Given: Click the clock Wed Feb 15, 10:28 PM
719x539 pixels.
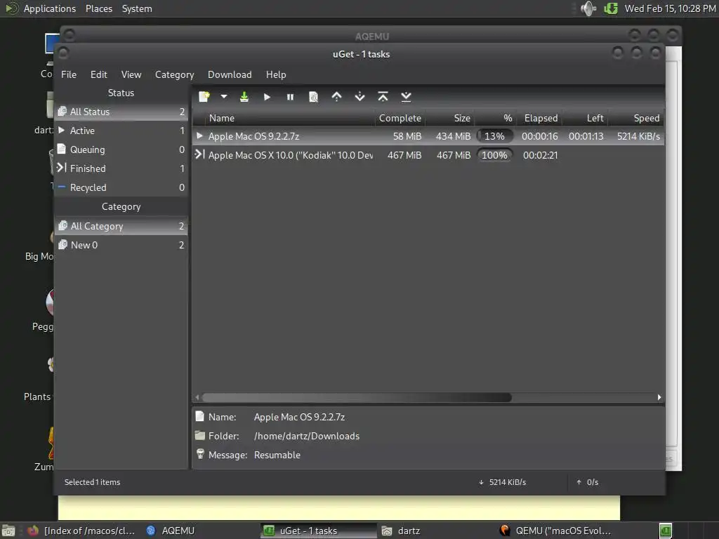Looking at the screenshot, I should pyautogui.click(x=670, y=8).
